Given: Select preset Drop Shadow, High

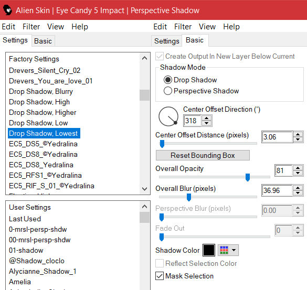Looking at the screenshot, I should click(39, 102).
